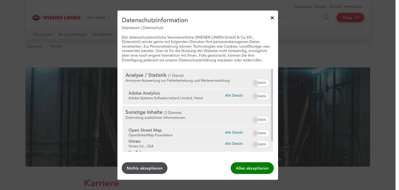399x190 pixels.
Task: Show Alle Details for Open Street Map
Action: [234, 133]
